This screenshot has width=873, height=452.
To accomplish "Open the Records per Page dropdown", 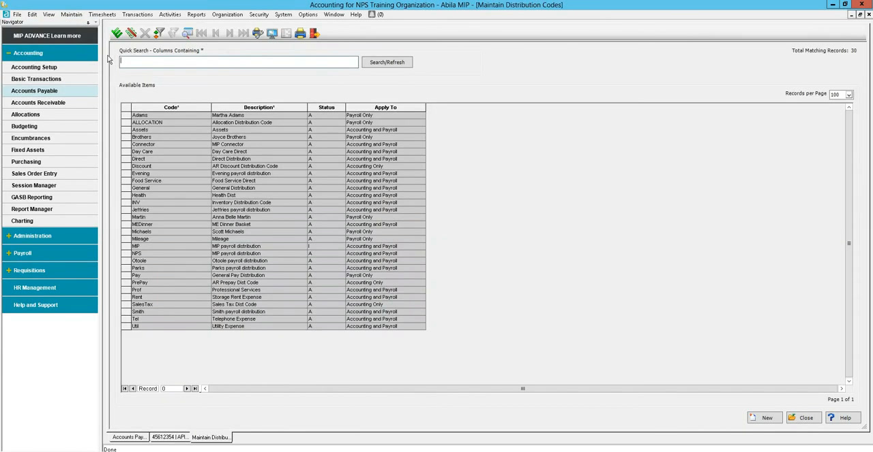I will click(x=848, y=95).
